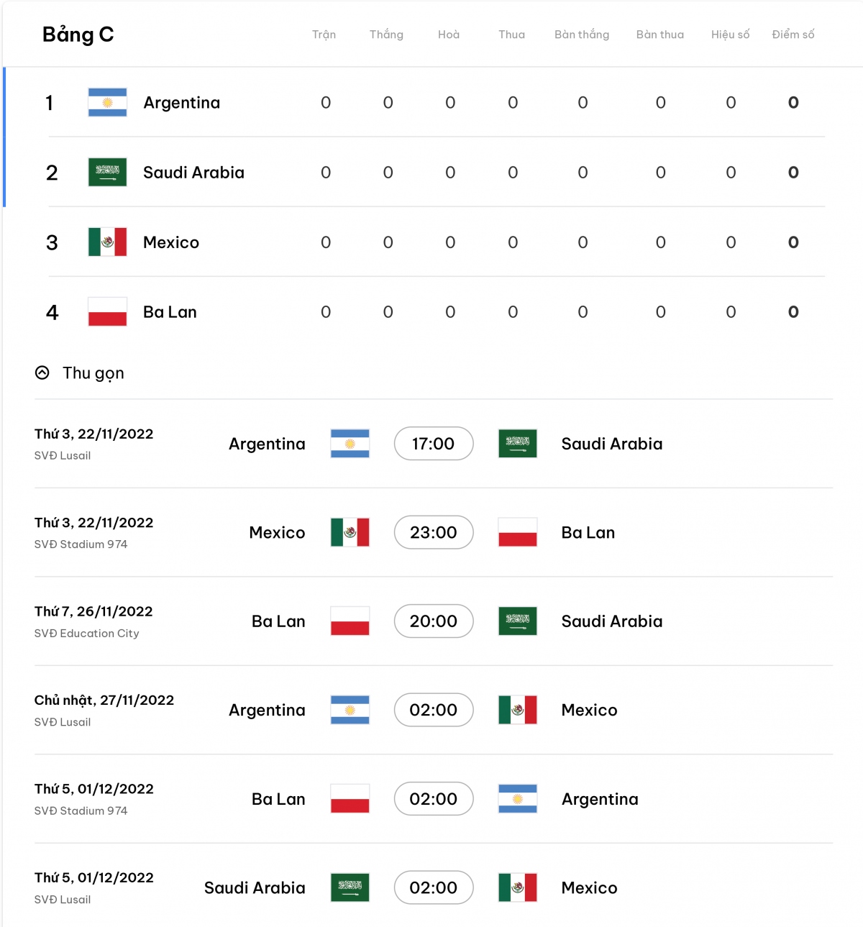Click the Argentina team name link
863x927 pixels.
pyautogui.click(x=182, y=102)
